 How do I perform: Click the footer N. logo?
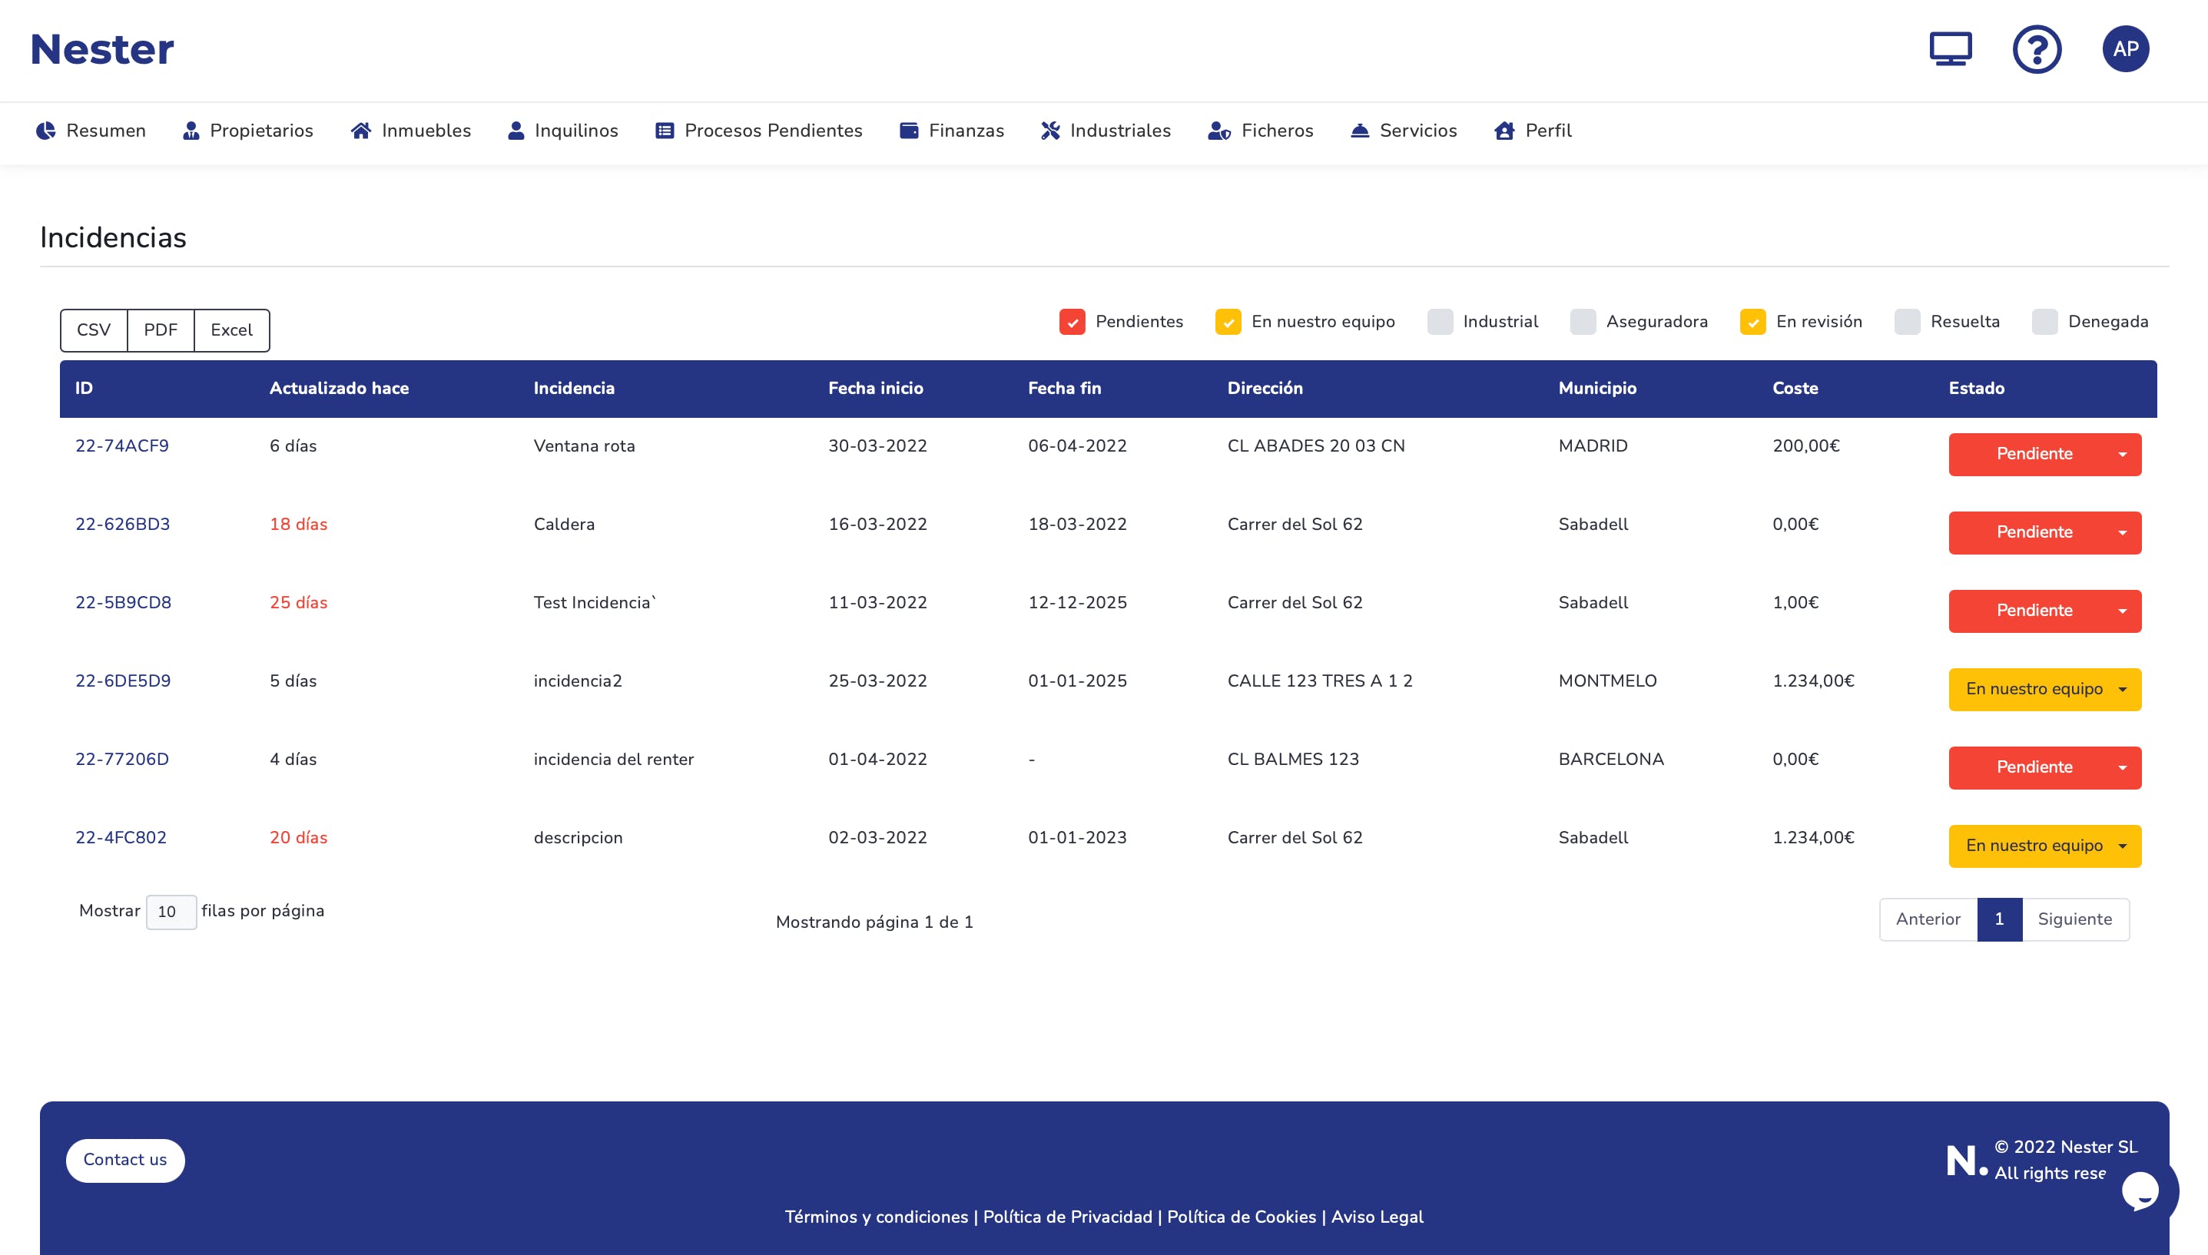pos(1966,1161)
